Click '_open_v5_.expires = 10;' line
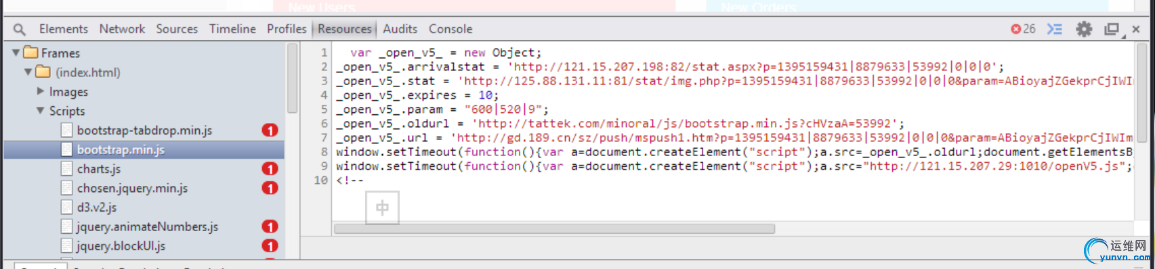 417,95
